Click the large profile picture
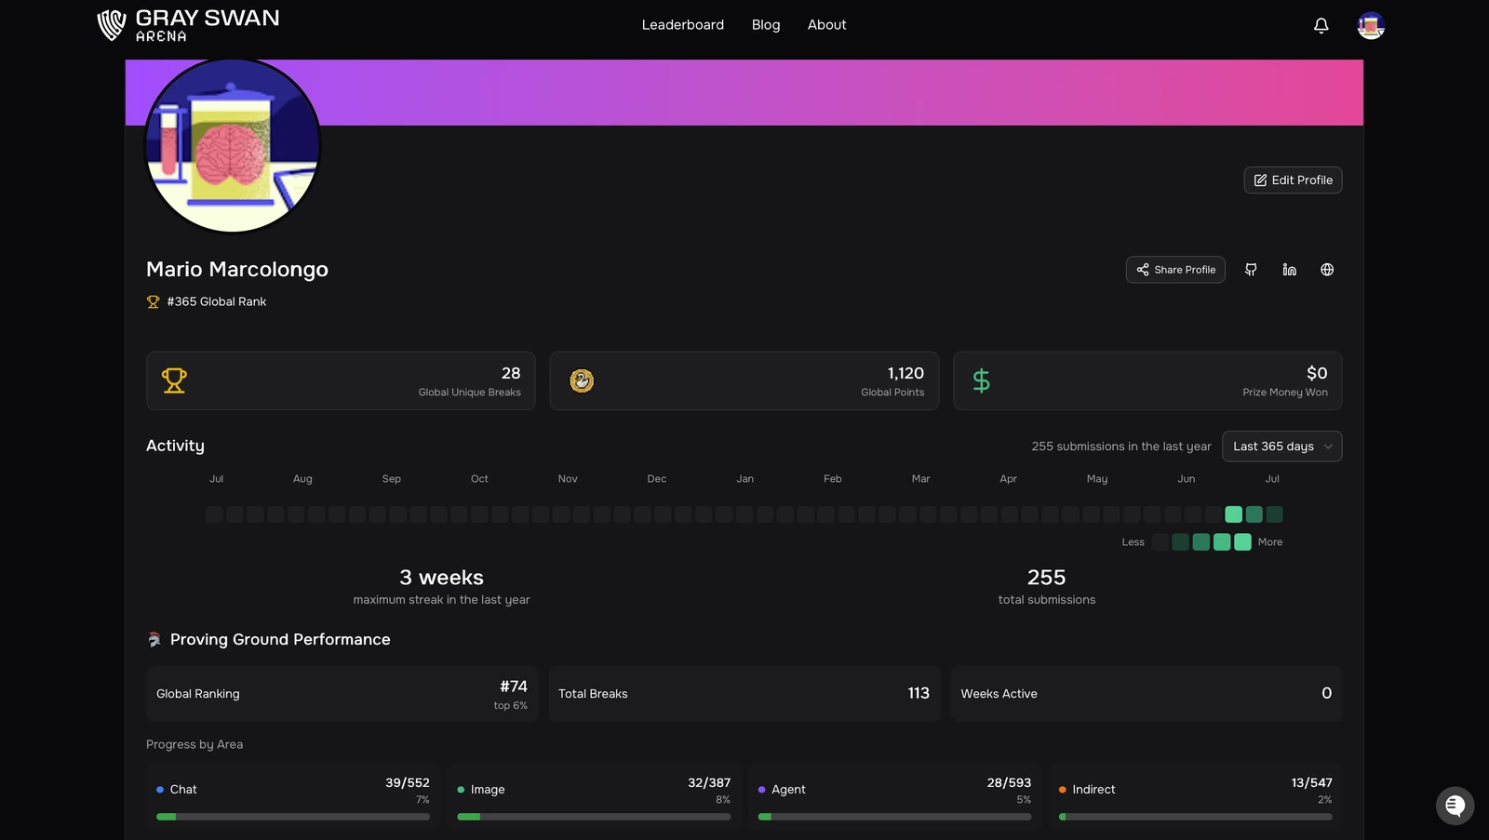Screen dimensions: 1489x840 coord(233,145)
